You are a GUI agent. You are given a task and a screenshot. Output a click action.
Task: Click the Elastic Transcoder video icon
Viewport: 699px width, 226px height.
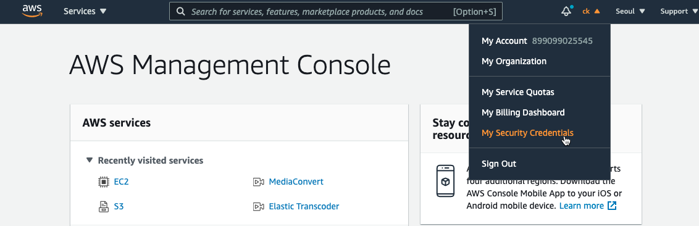259,206
